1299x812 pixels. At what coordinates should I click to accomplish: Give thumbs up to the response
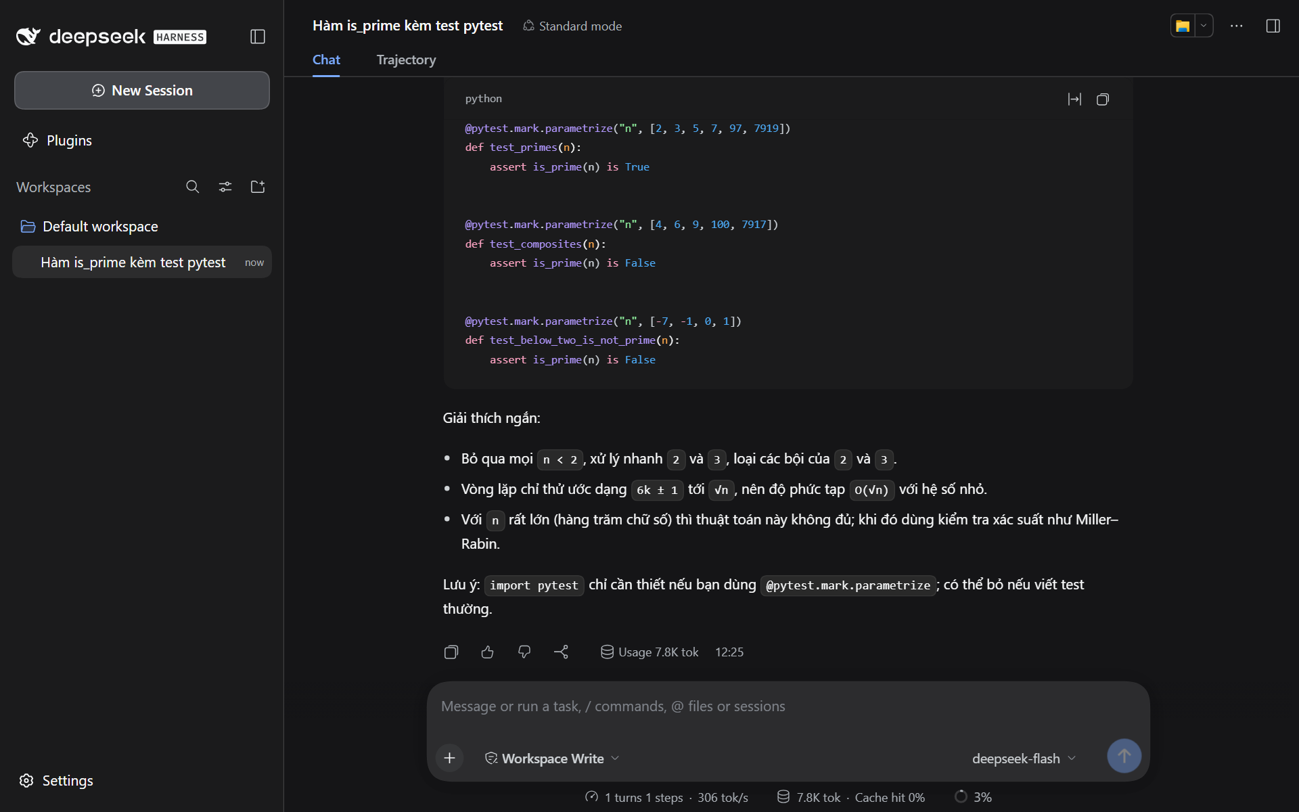[x=488, y=652]
